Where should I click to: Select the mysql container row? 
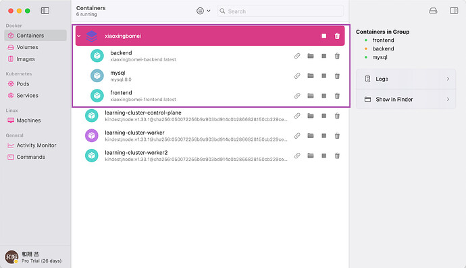210,76
